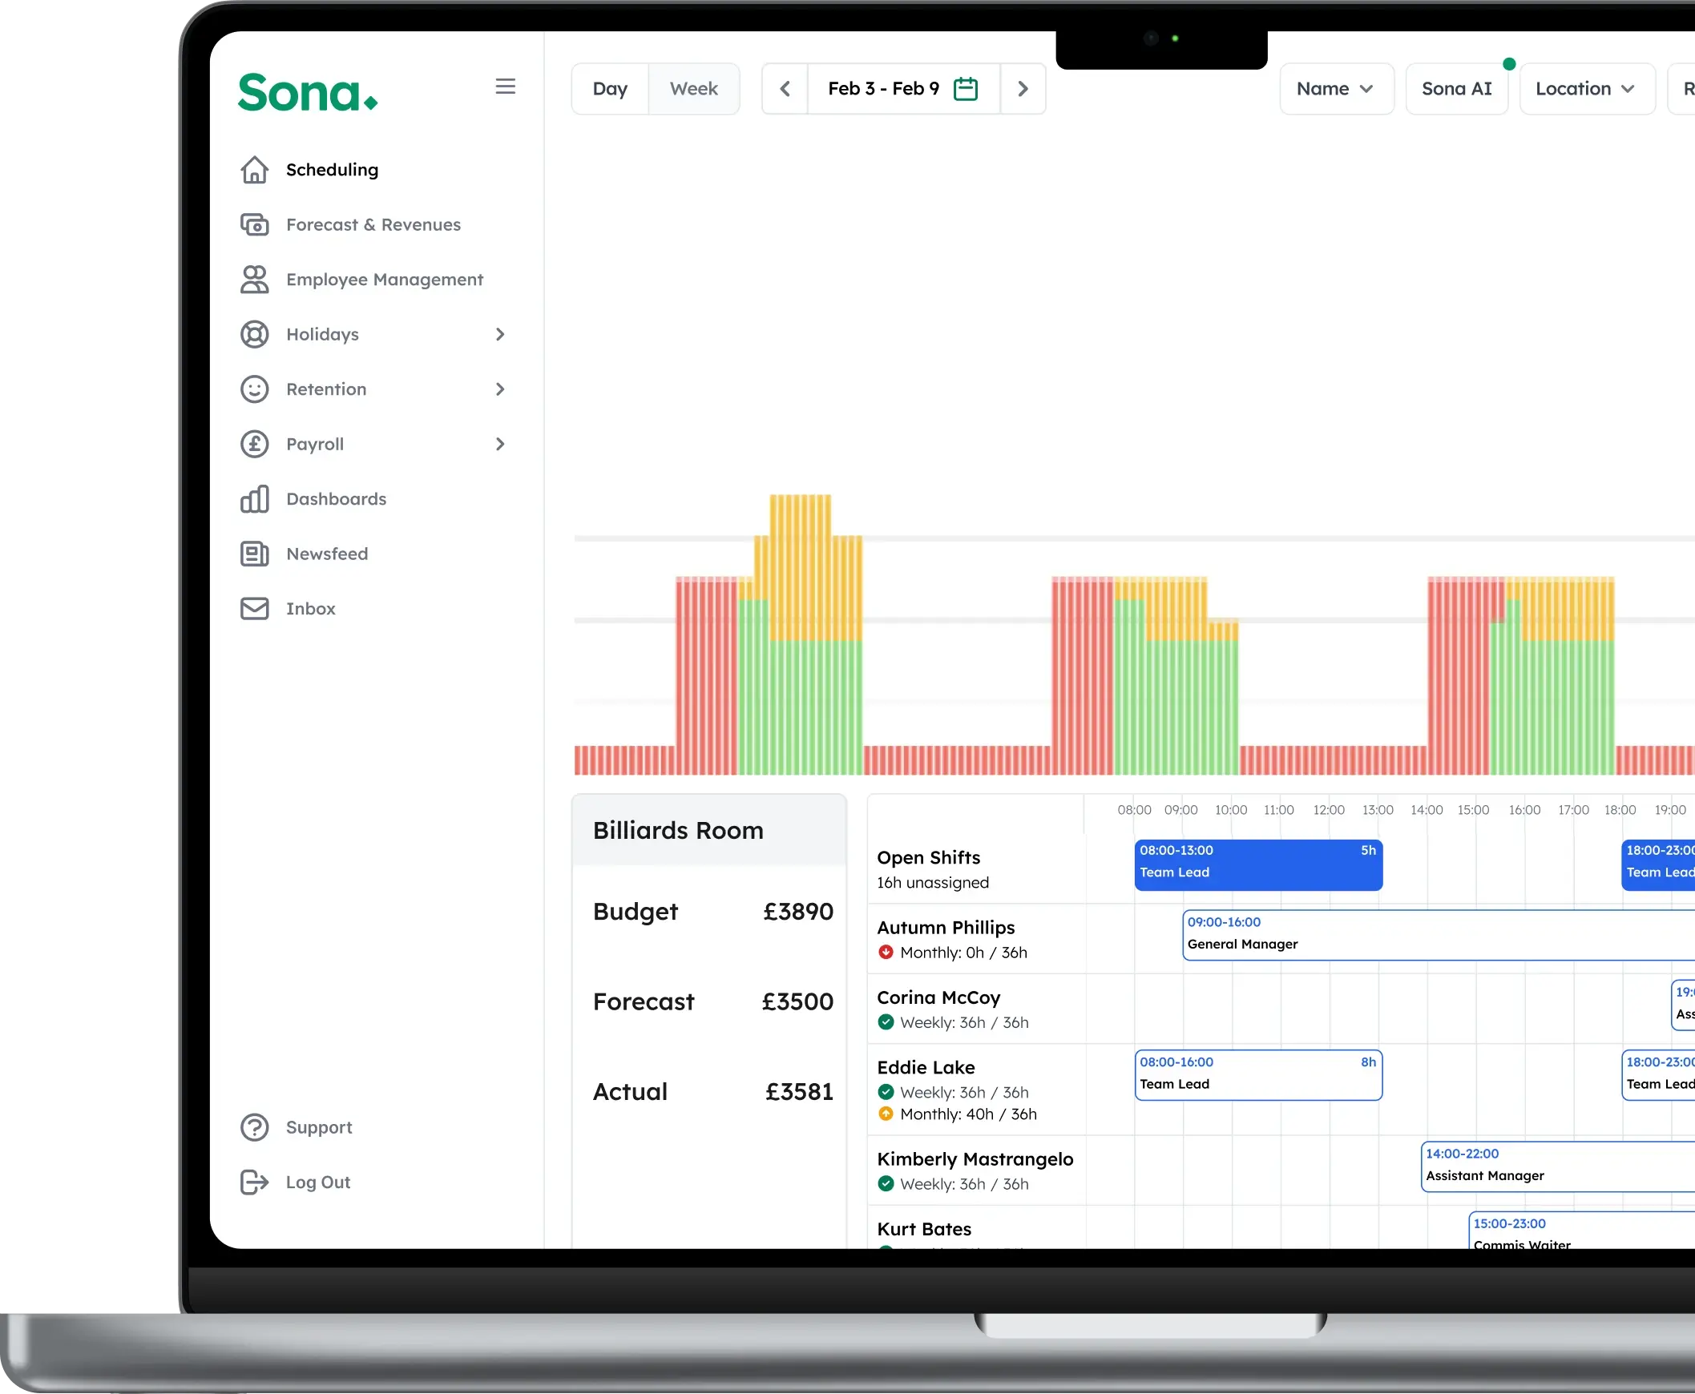Open Forecast & Revenues icon in sidebar
Viewport: 1695px width, 1394px height.
[x=255, y=225]
